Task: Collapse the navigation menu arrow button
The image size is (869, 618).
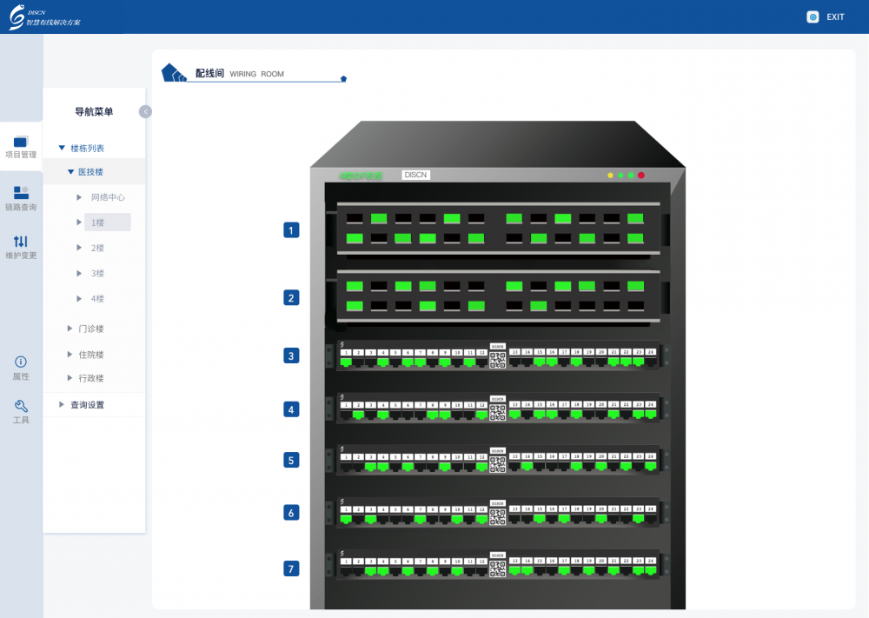Action: (145, 112)
